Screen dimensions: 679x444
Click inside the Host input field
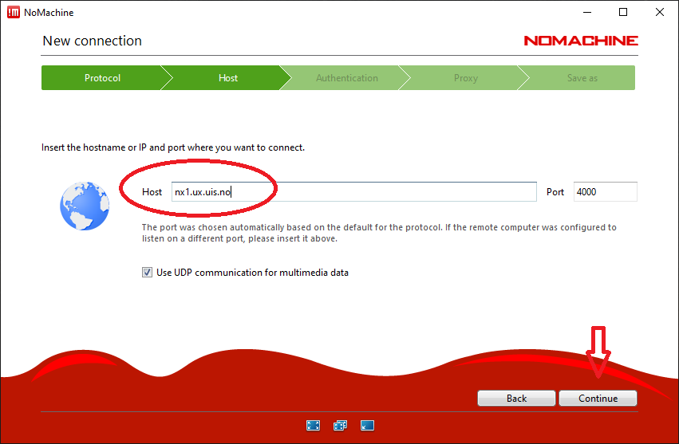click(x=353, y=191)
